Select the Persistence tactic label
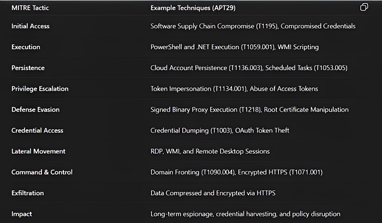This screenshot has height=223, width=382. 28,68
